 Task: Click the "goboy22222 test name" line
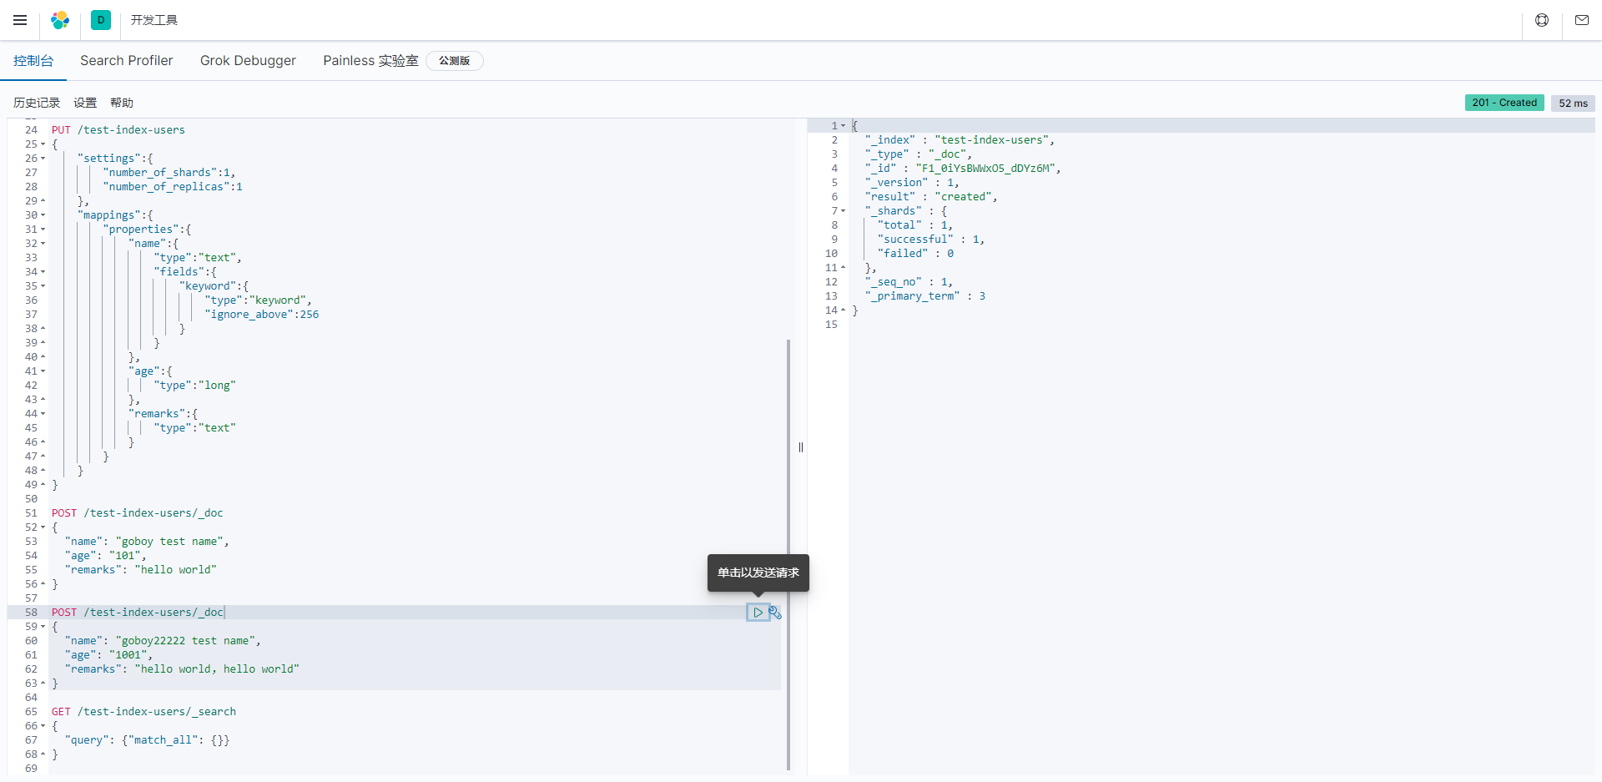click(x=163, y=641)
